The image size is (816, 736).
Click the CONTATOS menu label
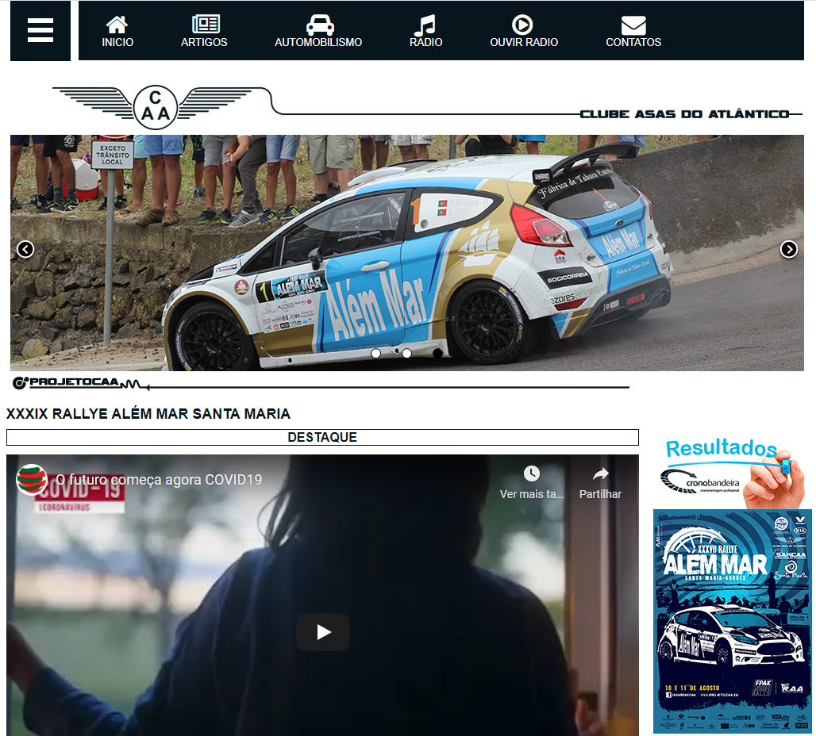tap(633, 42)
